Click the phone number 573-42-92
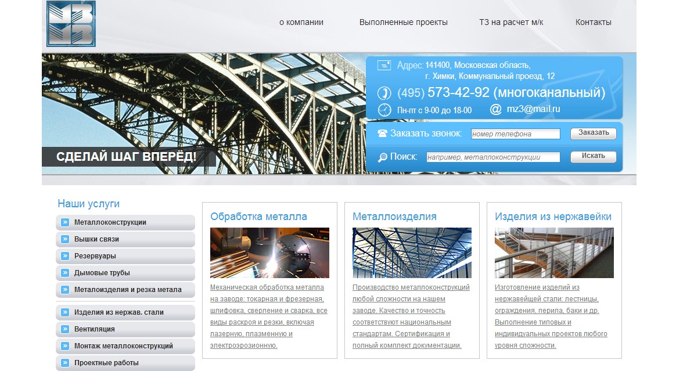 point(458,92)
